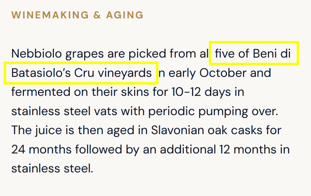Click the word October

pos(223,73)
